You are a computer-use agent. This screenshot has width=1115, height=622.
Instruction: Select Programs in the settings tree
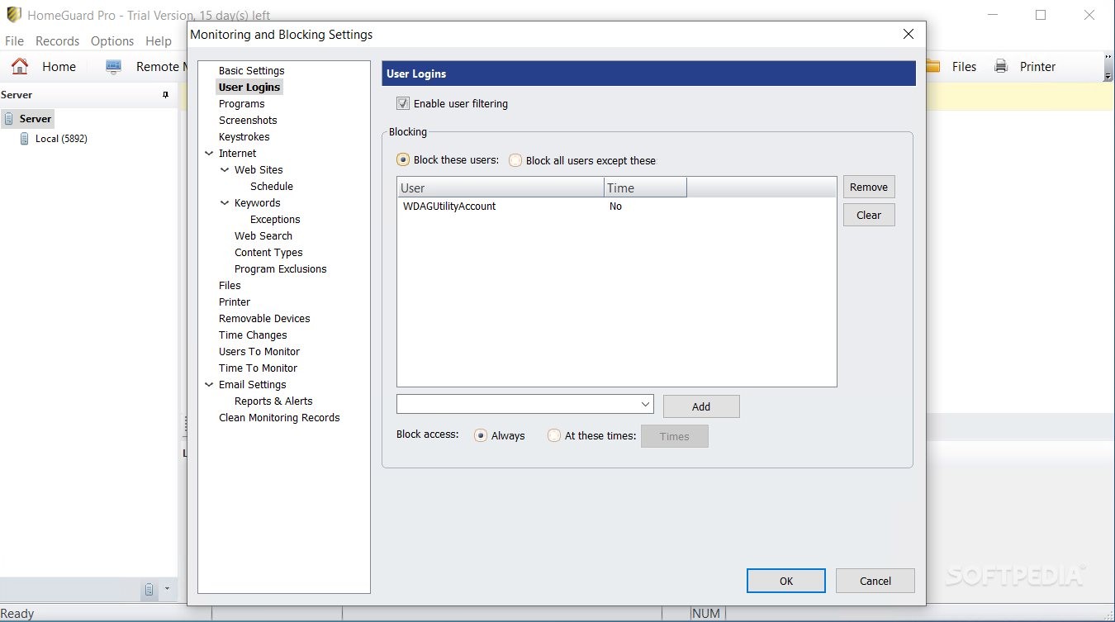[241, 103]
